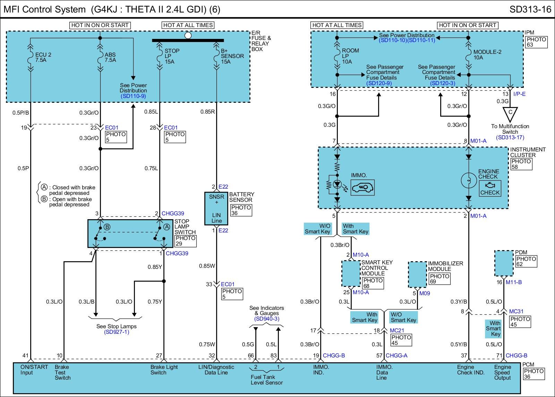Click the immobilizer car-key indicator icon
555x397 pixels.
(362, 188)
